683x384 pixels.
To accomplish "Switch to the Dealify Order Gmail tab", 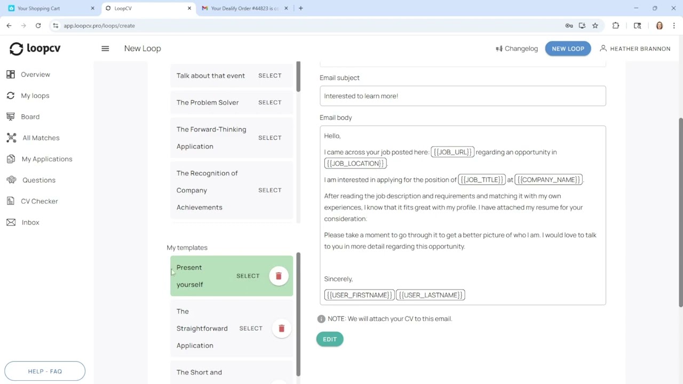I will point(244,9).
